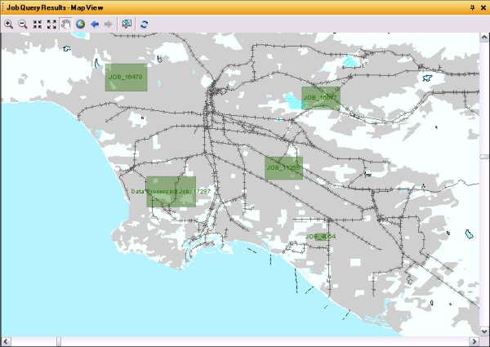This screenshot has height=347, width=490.
Task: Click the JOB_11255 job area
Action: click(x=283, y=168)
